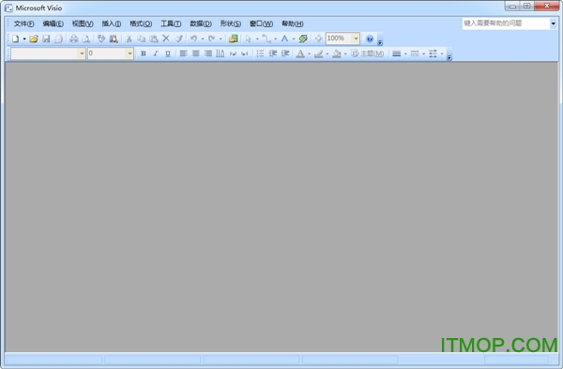Viewport: 563px width, 369px height.
Task: Open the 数据(D) Data menu
Action: 201,23
